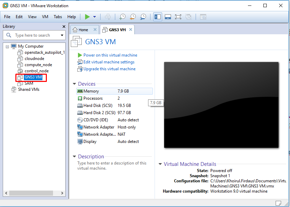290x207 pixels.
Task: Select the Processors device row
Action: coord(115,98)
